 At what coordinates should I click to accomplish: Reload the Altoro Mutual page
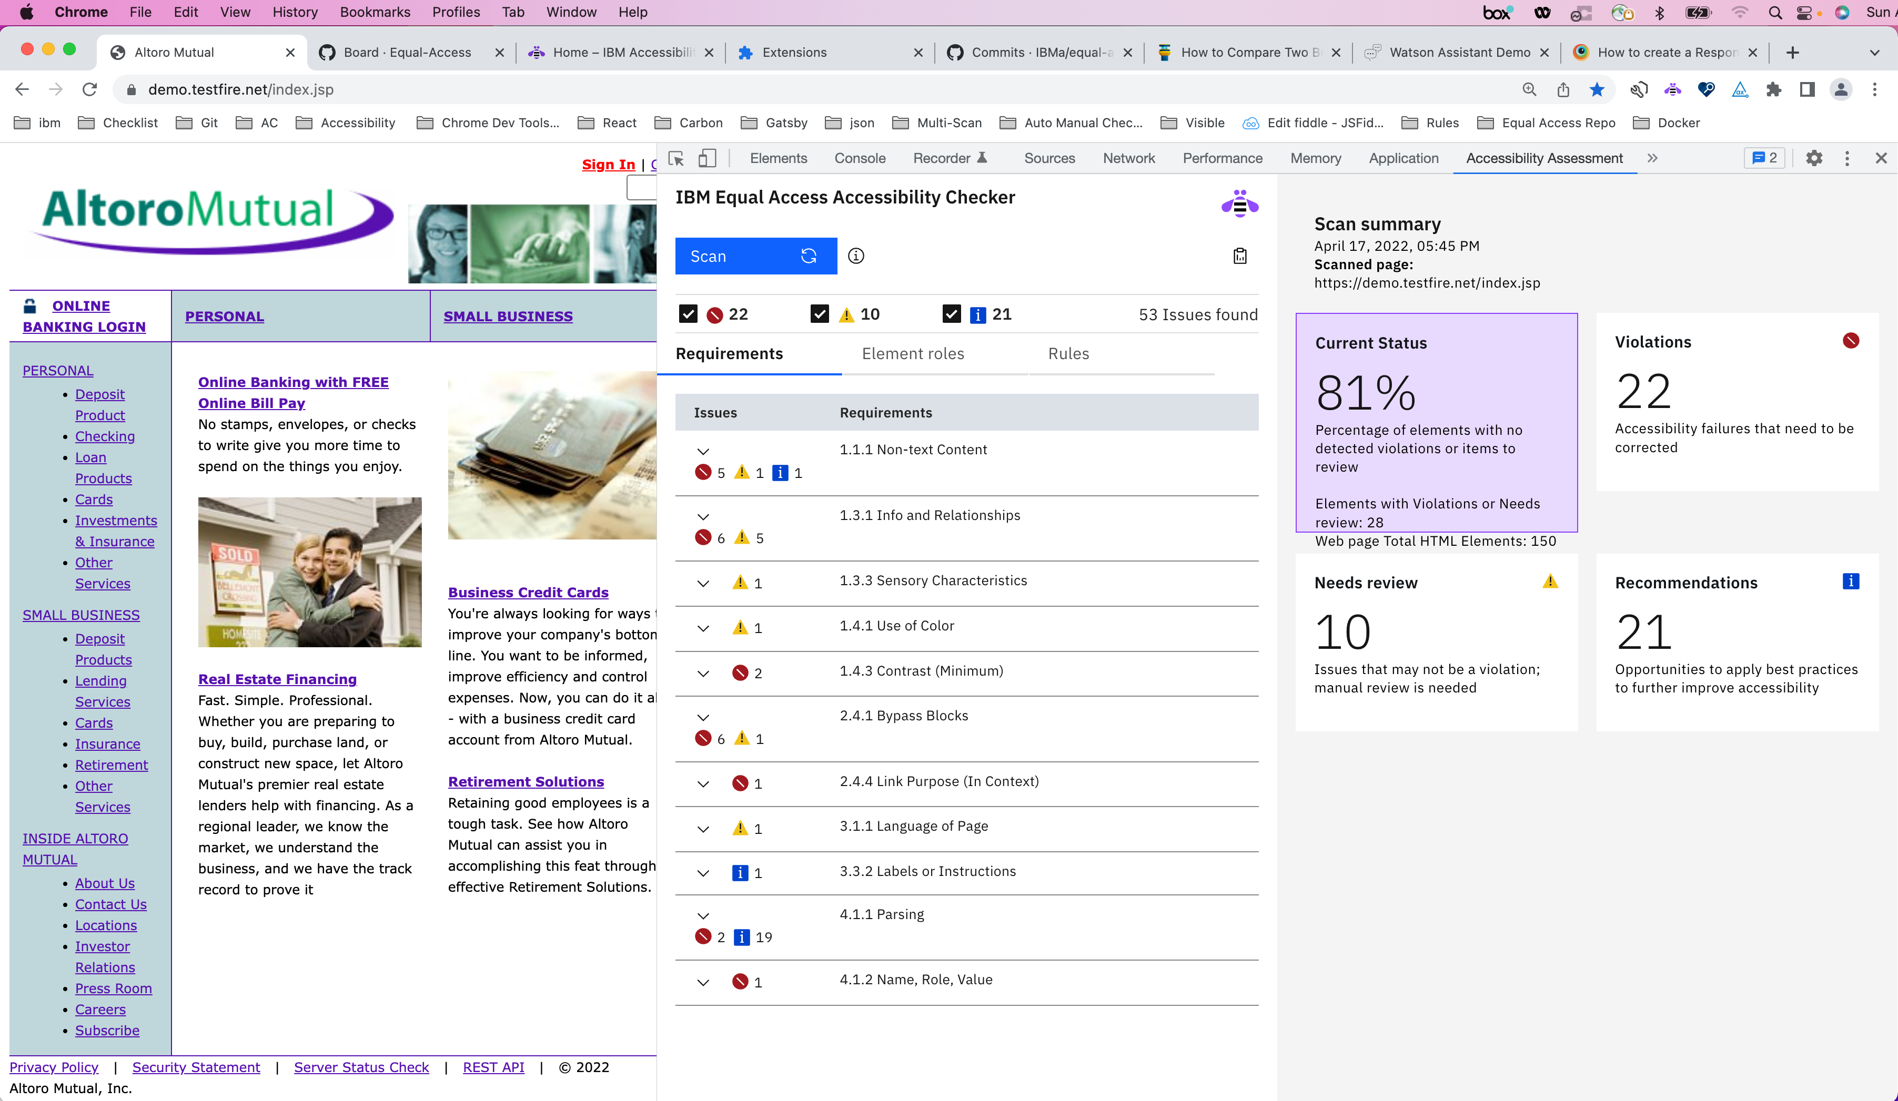coord(89,89)
